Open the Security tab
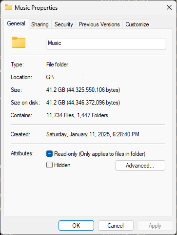Screen dimensions: 177x235 coord(64,24)
